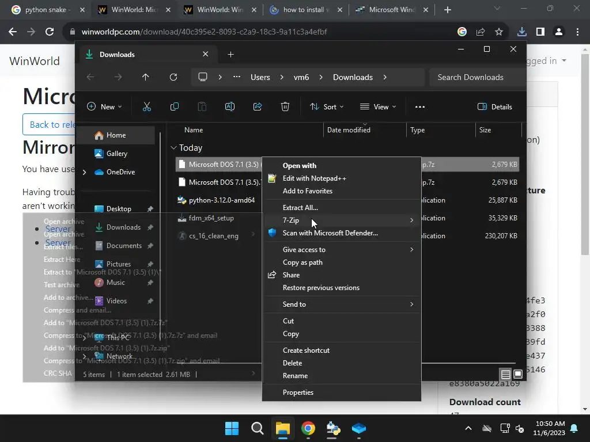Click the Google icon in address bar

coord(462,32)
